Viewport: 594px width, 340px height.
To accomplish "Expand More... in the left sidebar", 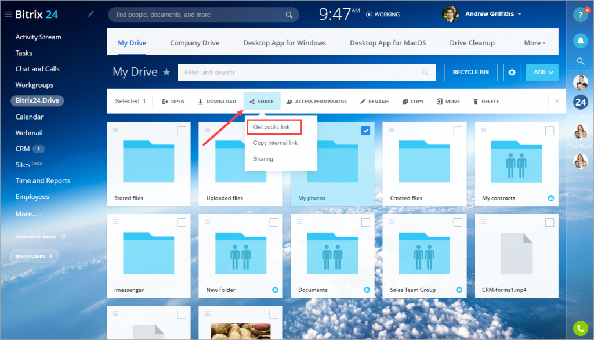I will tap(28, 214).
